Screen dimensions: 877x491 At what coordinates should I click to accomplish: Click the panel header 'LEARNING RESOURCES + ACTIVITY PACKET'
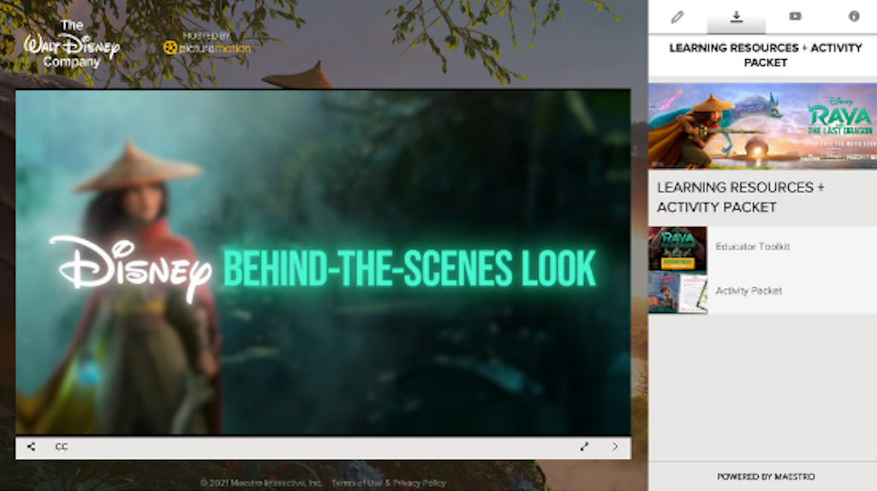(765, 55)
